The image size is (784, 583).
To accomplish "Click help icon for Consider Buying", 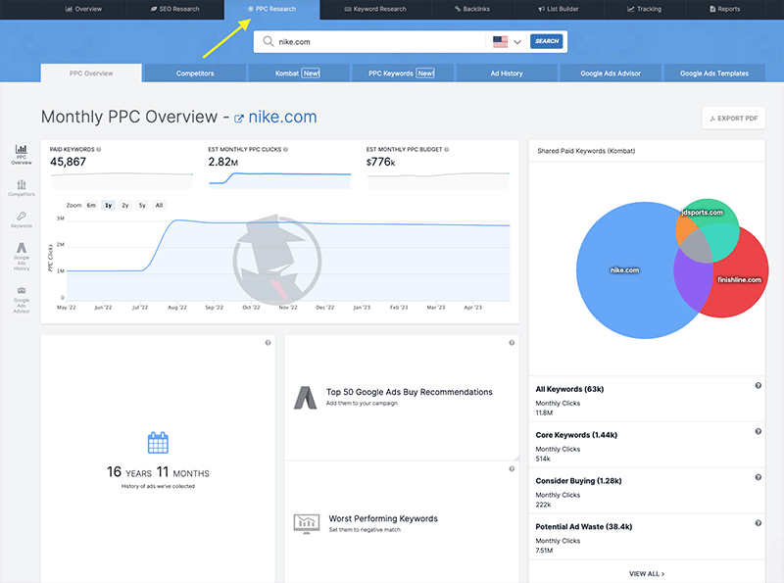I will (758, 477).
